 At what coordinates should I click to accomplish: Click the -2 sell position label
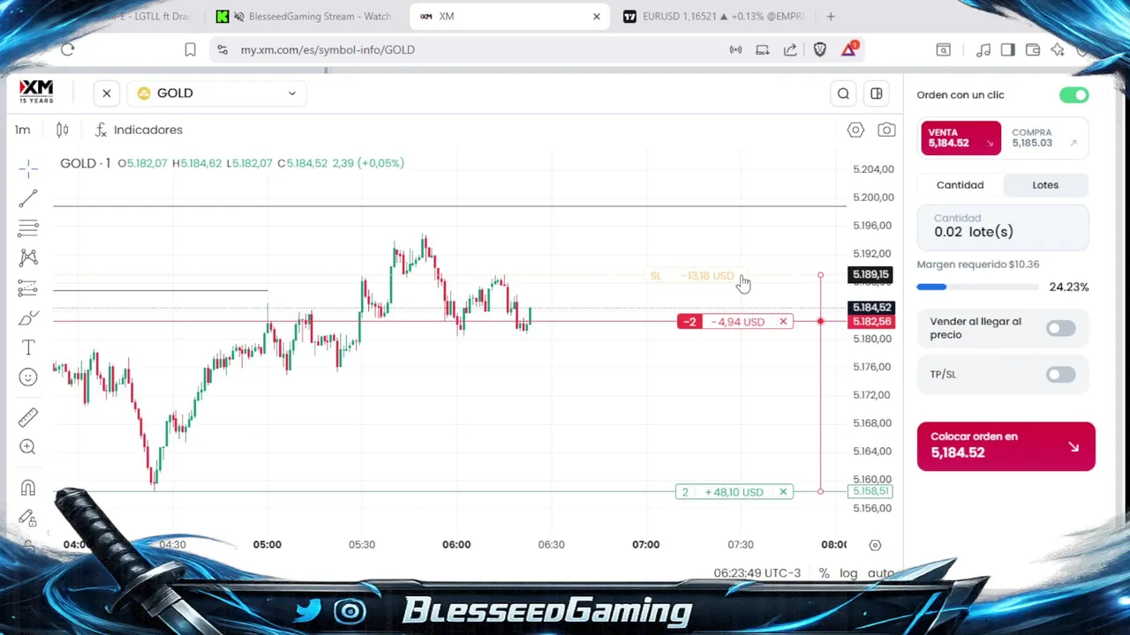pyautogui.click(x=689, y=321)
